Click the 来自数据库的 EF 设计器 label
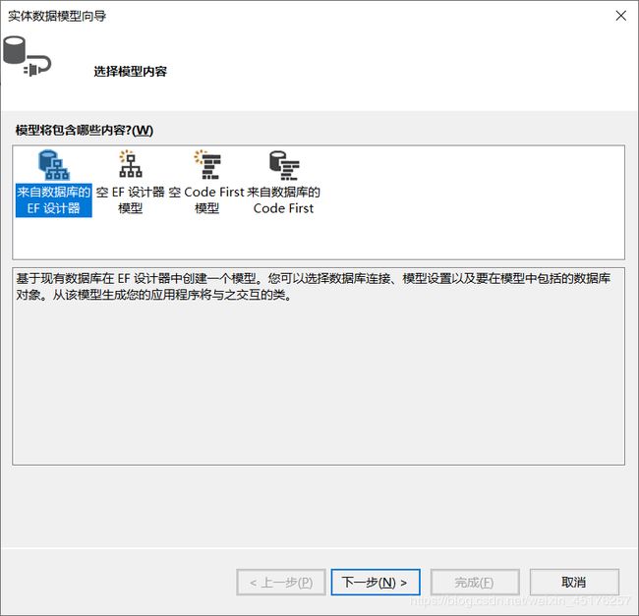639x616 pixels. [x=54, y=199]
